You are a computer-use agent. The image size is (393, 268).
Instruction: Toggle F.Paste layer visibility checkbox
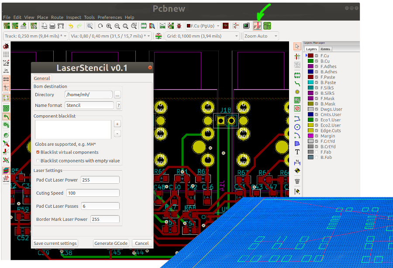317,77
